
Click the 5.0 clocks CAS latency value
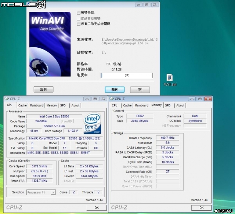[x=167, y=148]
